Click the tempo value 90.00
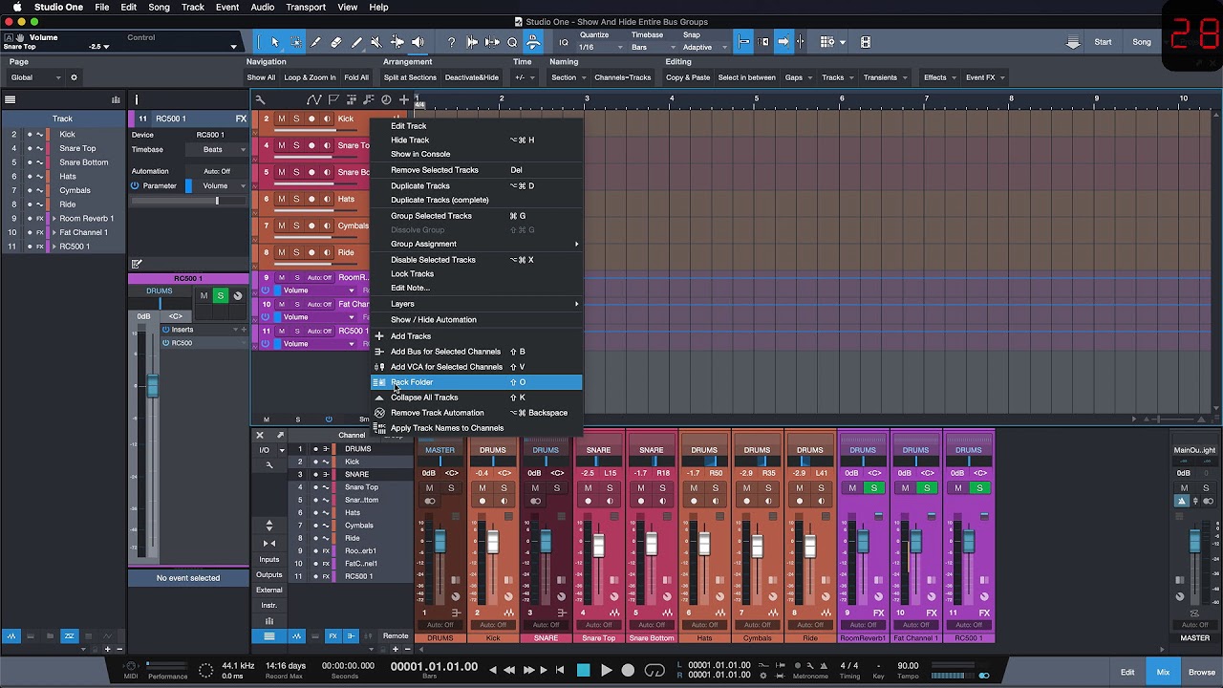 tap(908, 666)
